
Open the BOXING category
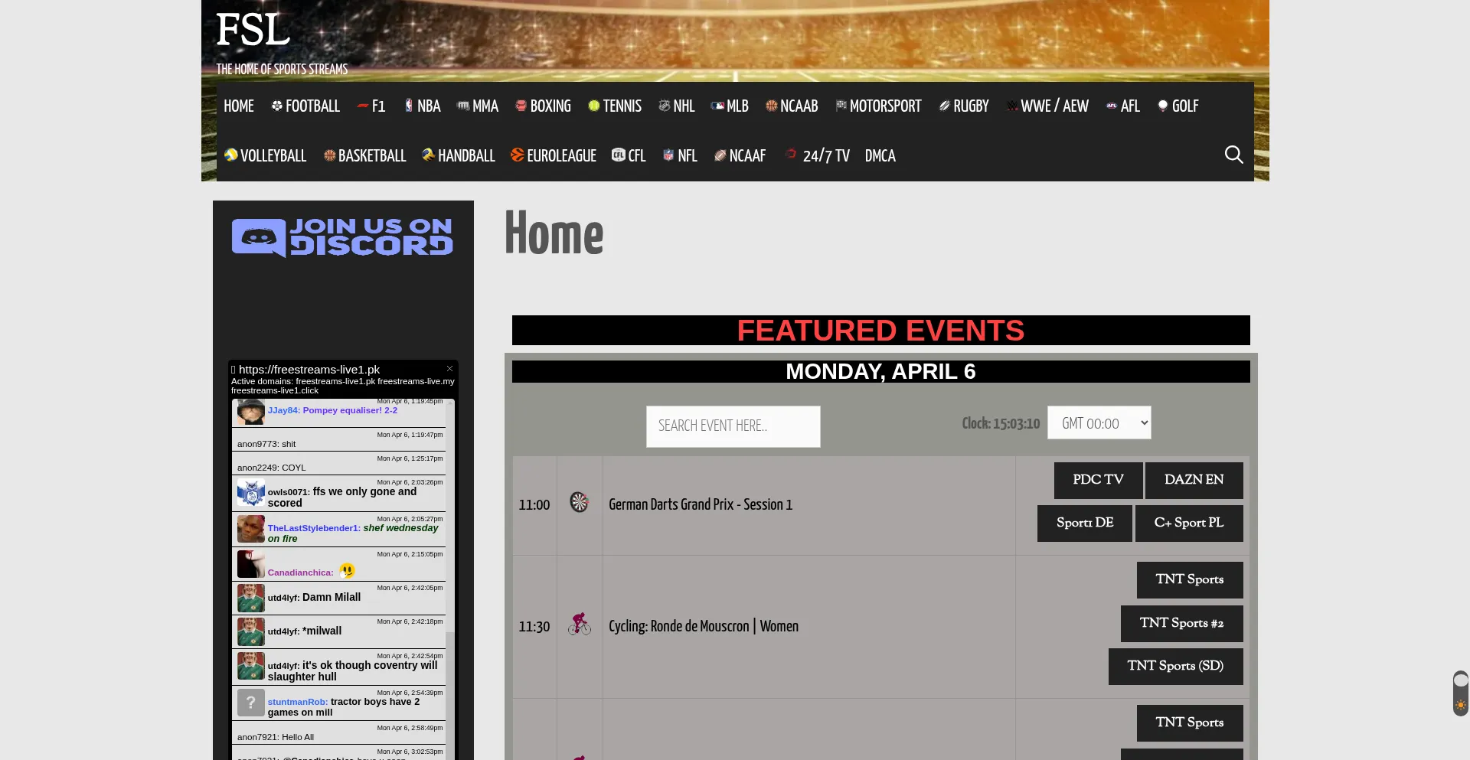pyautogui.click(x=543, y=106)
